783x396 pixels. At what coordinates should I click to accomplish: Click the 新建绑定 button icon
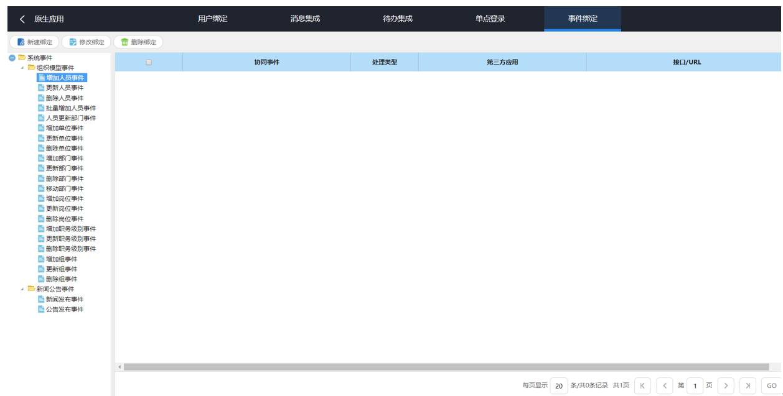[21, 42]
